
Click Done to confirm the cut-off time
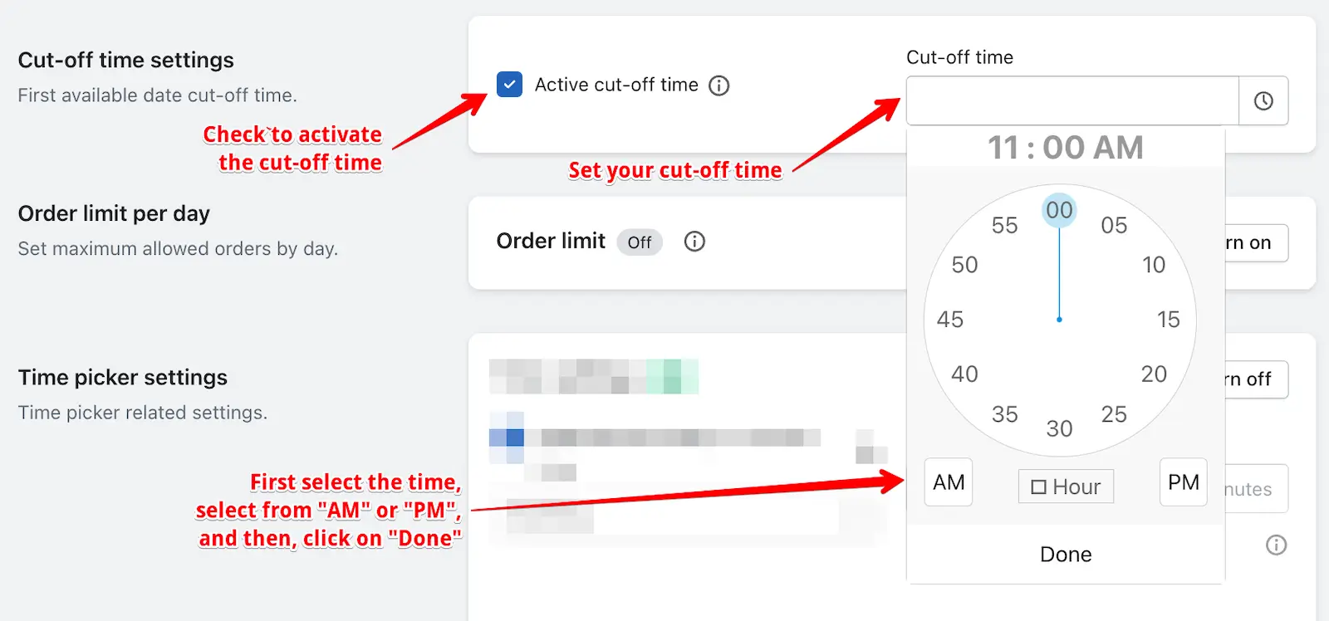point(1066,554)
